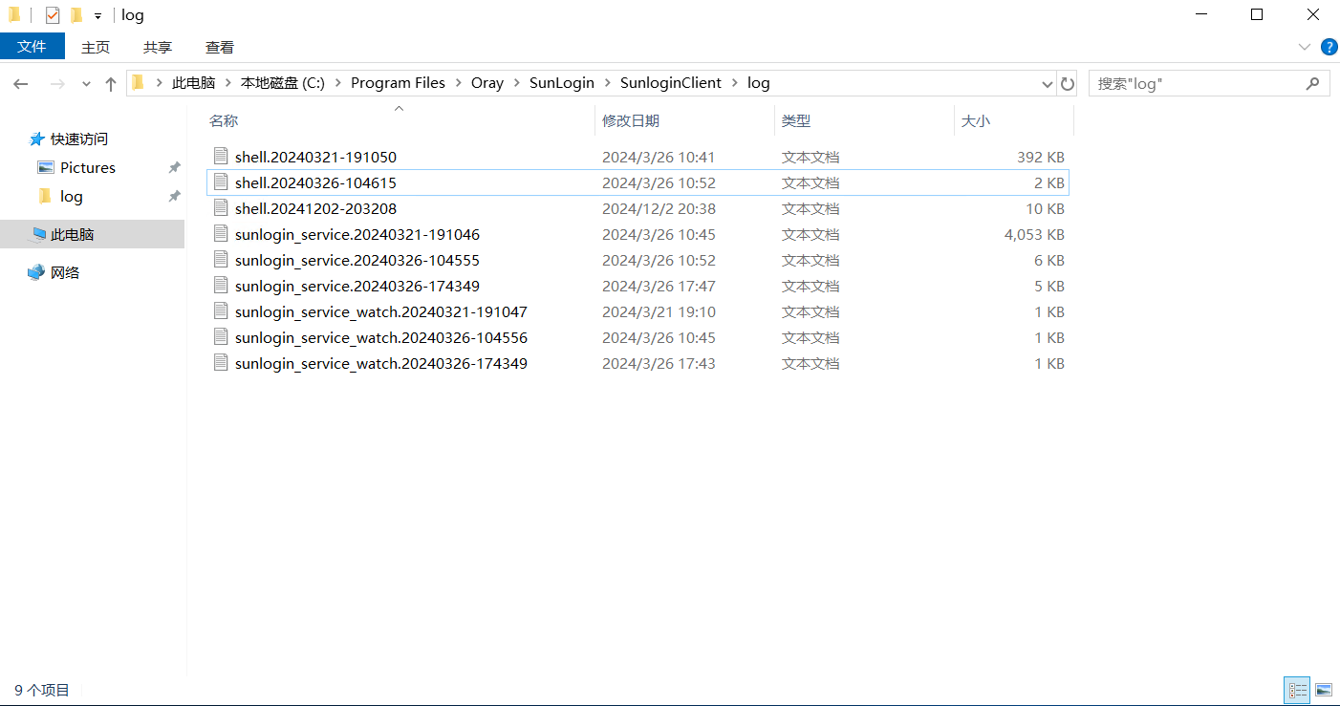This screenshot has height=706, width=1340.
Task: Refresh the log folder view
Action: (1068, 84)
